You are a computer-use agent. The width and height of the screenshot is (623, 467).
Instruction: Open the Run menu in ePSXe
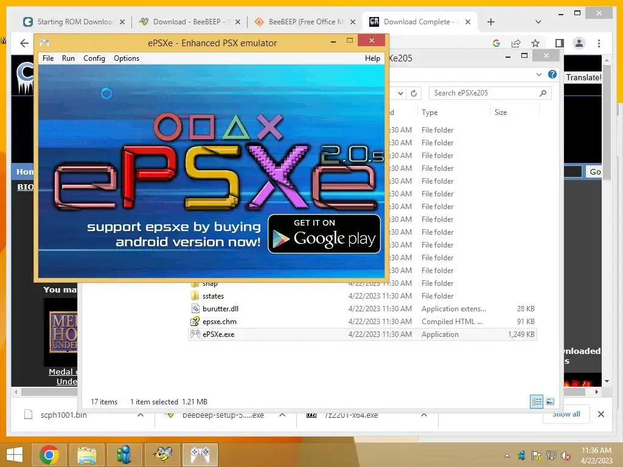click(68, 58)
